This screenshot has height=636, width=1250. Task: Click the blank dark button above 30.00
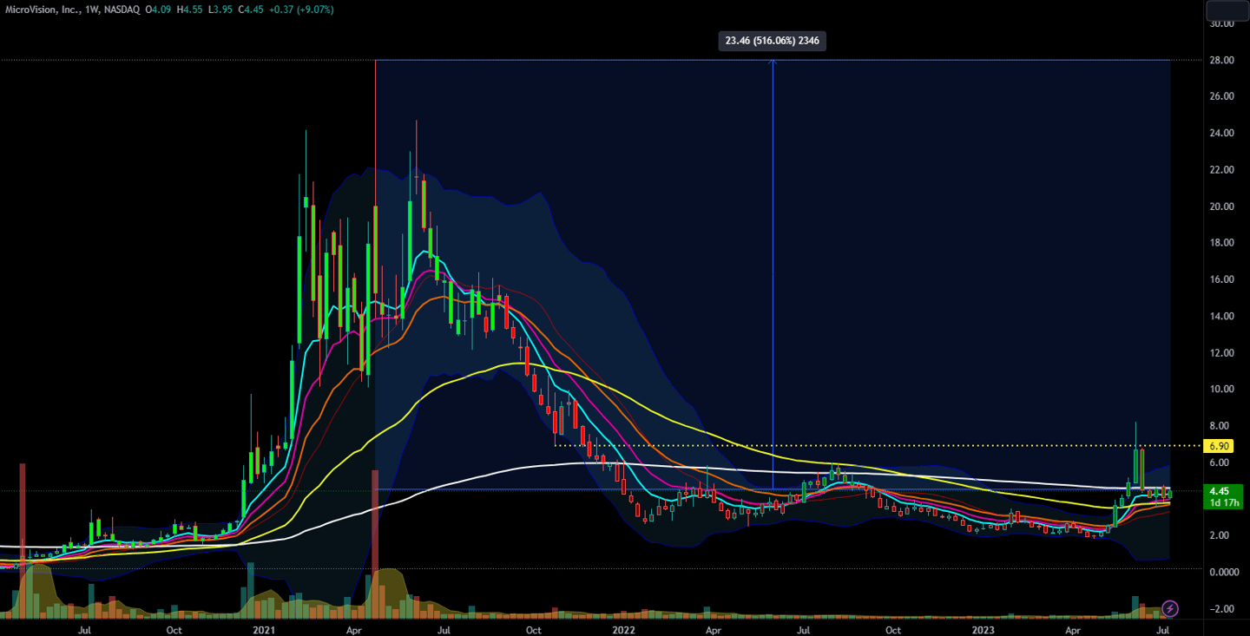(x=1227, y=10)
